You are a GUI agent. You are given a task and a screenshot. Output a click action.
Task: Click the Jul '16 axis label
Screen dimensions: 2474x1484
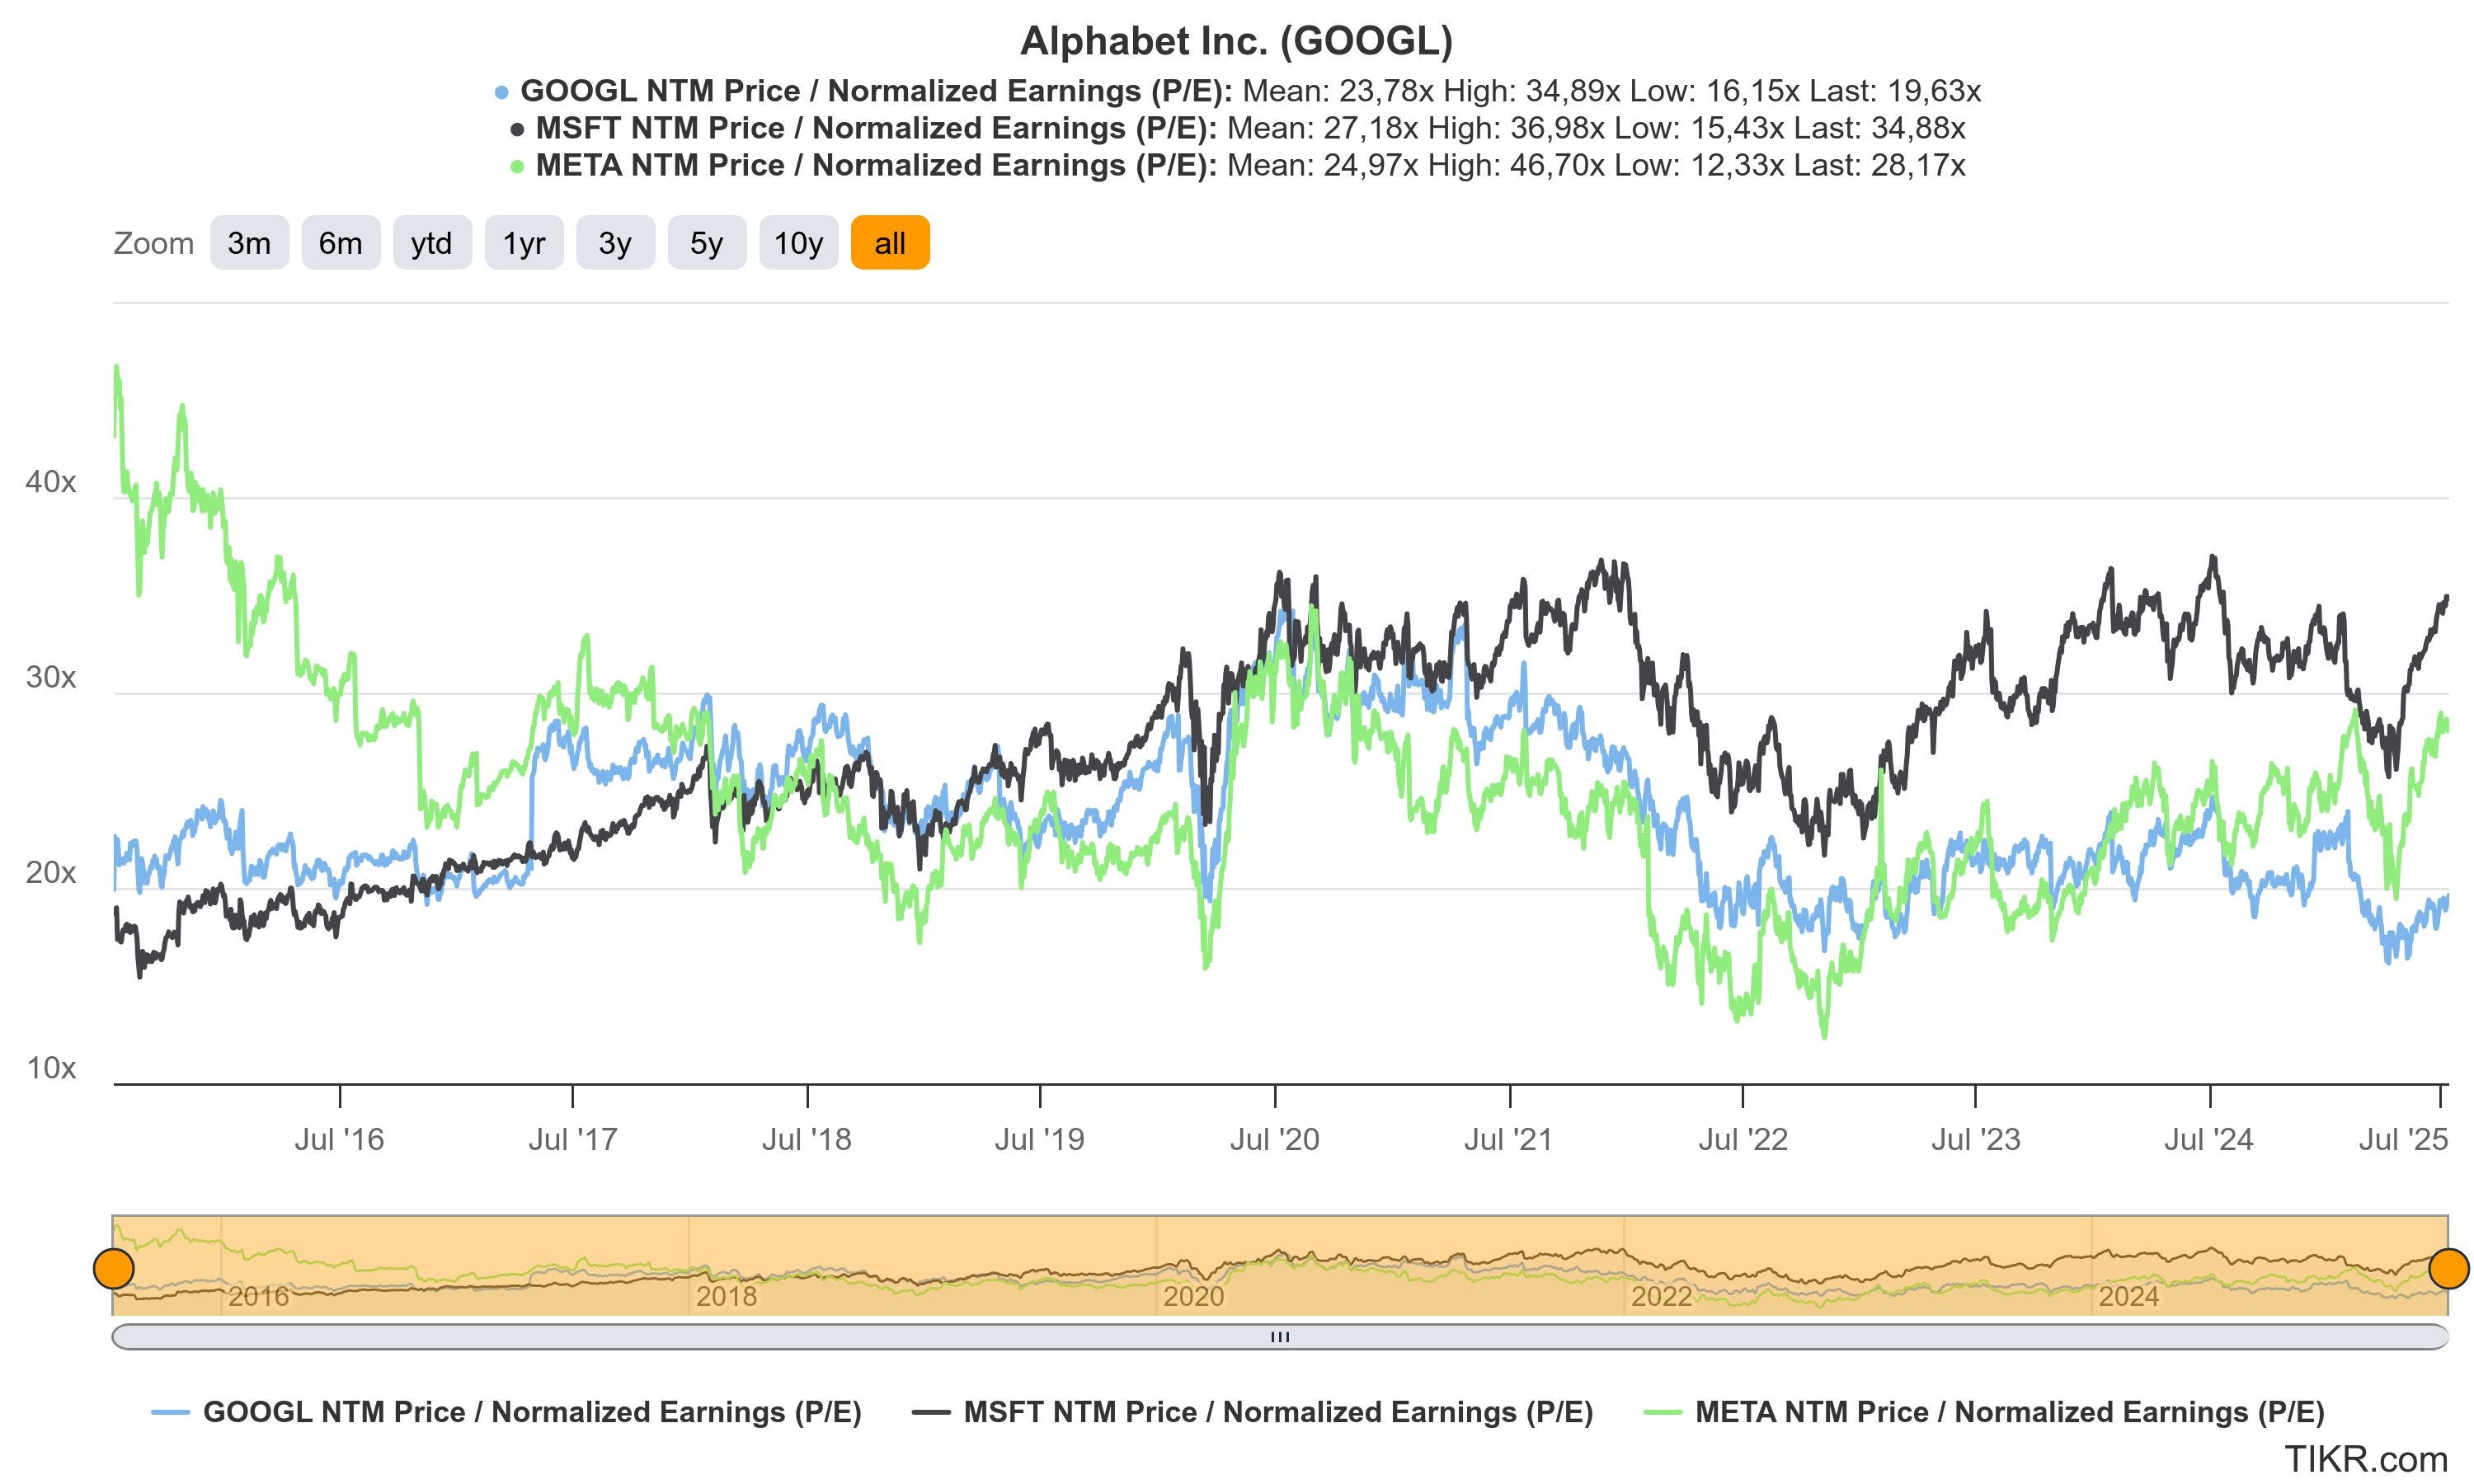point(339,1139)
